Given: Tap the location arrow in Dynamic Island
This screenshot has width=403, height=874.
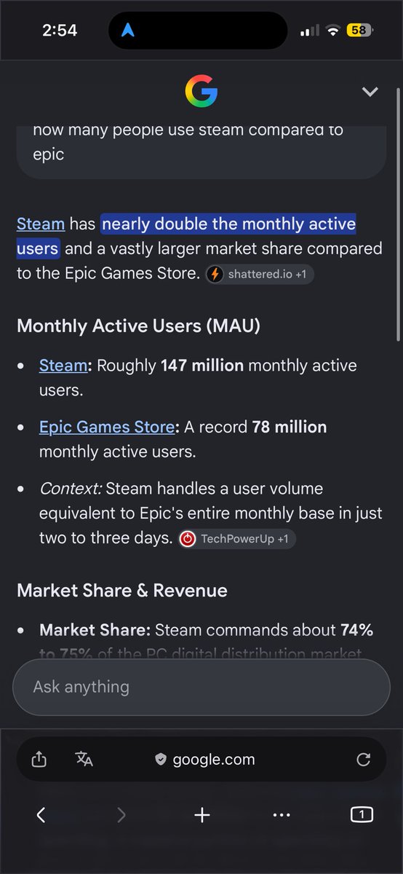Looking at the screenshot, I should pyautogui.click(x=129, y=31).
